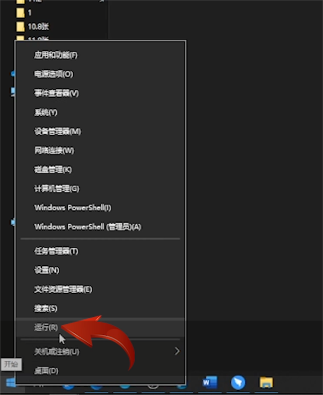The height and width of the screenshot is (395, 323).
Task: Open the 10.8 folder
Action: pos(32,26)
